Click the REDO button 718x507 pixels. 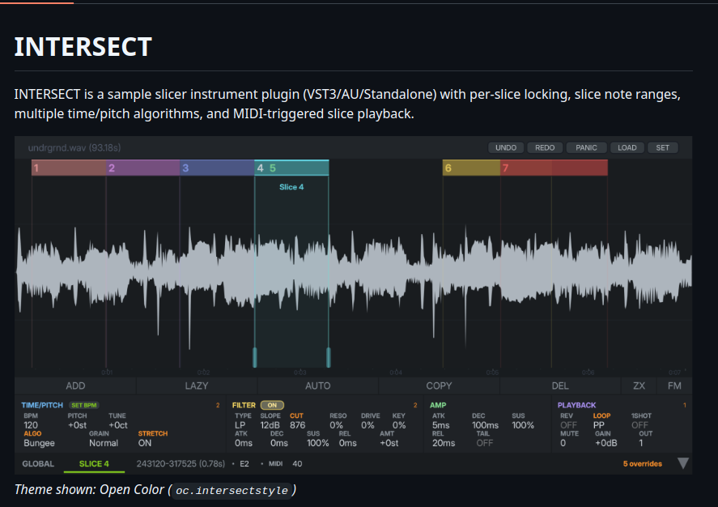(x=545, y=147)
